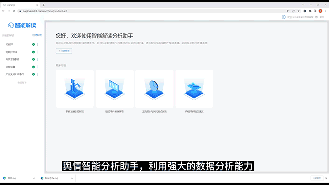
Task: Open the third history entry in sidebar
Action: (13, 59)
